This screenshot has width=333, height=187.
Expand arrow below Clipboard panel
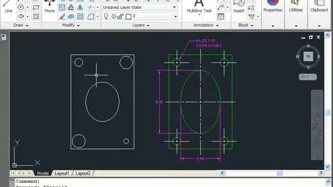(319, 26)
